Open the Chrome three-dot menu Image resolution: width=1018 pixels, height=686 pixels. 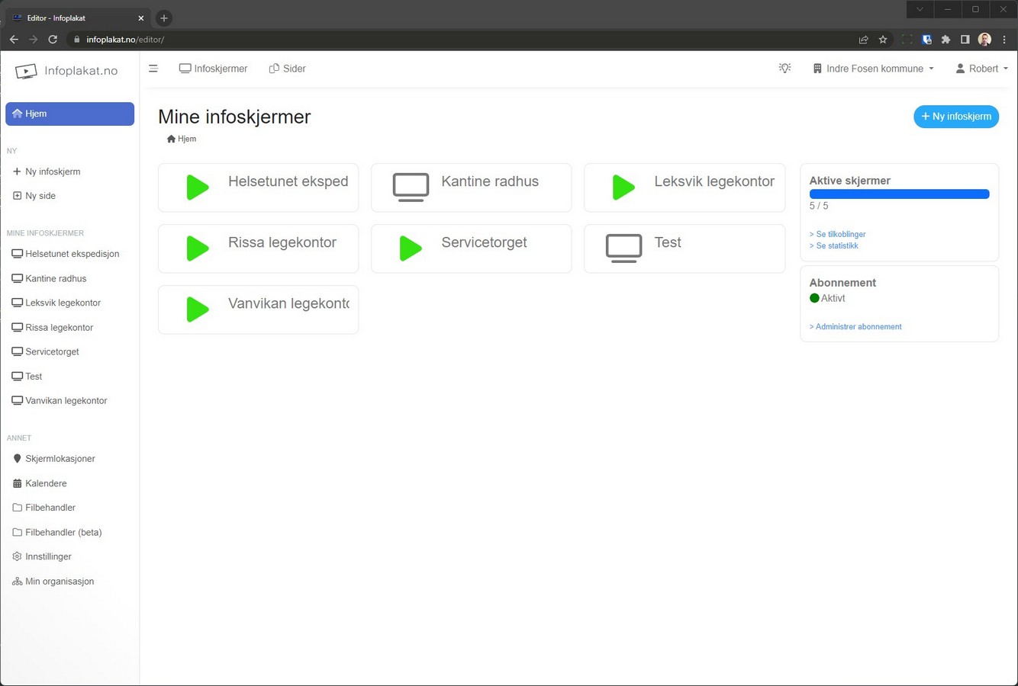pyautogui.click(x=1004, y=40)
